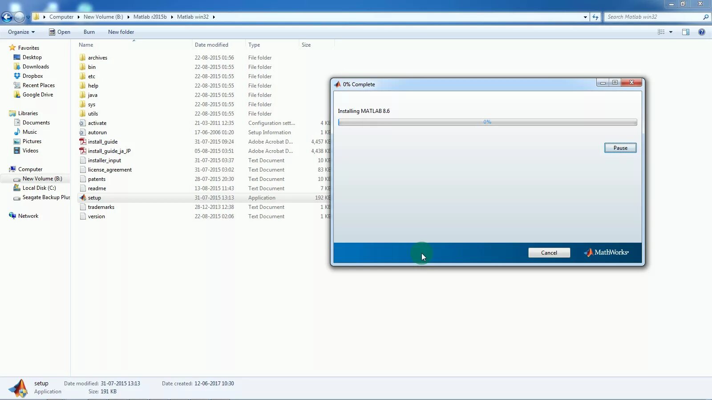Viewport: 712px width, 400px height.
Task: Toggle the preview pane icon
Action: 686,32
